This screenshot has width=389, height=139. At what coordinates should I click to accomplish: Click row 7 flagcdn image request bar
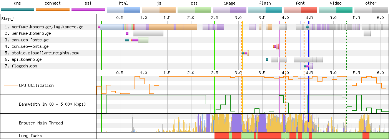[x=311, y=66]
